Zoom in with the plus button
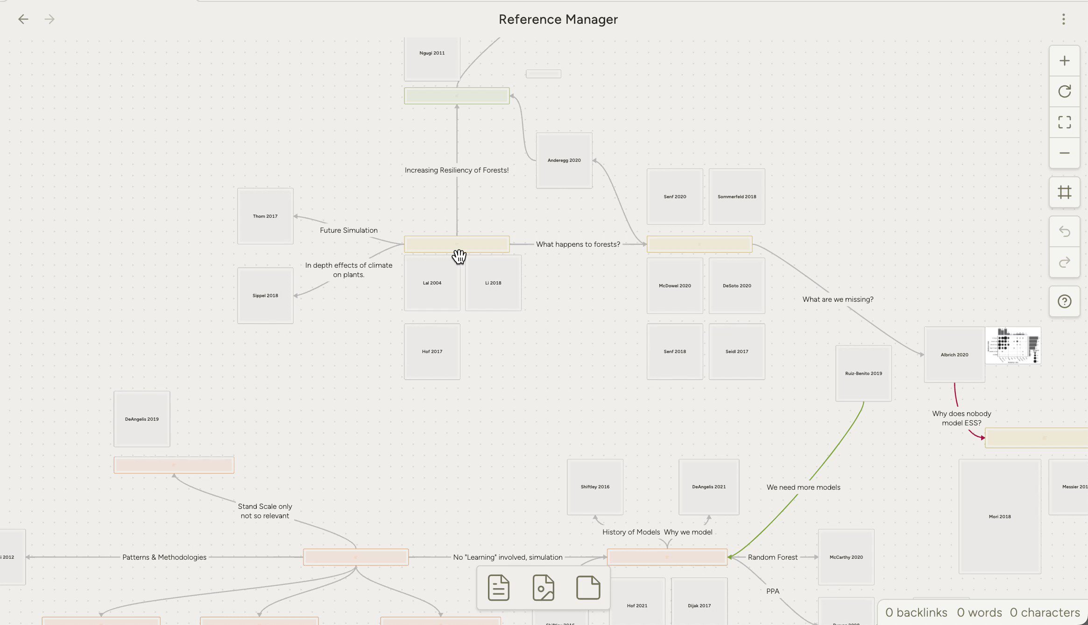Screen dimensions: 1088x625 click(1065, 61)
